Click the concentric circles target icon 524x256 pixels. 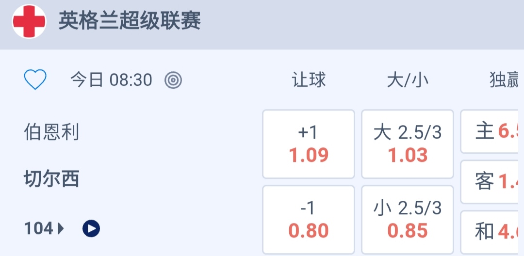click(173, 80)
